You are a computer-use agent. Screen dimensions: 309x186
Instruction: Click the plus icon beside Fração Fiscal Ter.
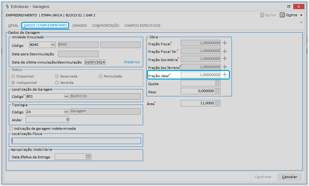[x=225, y=51]
